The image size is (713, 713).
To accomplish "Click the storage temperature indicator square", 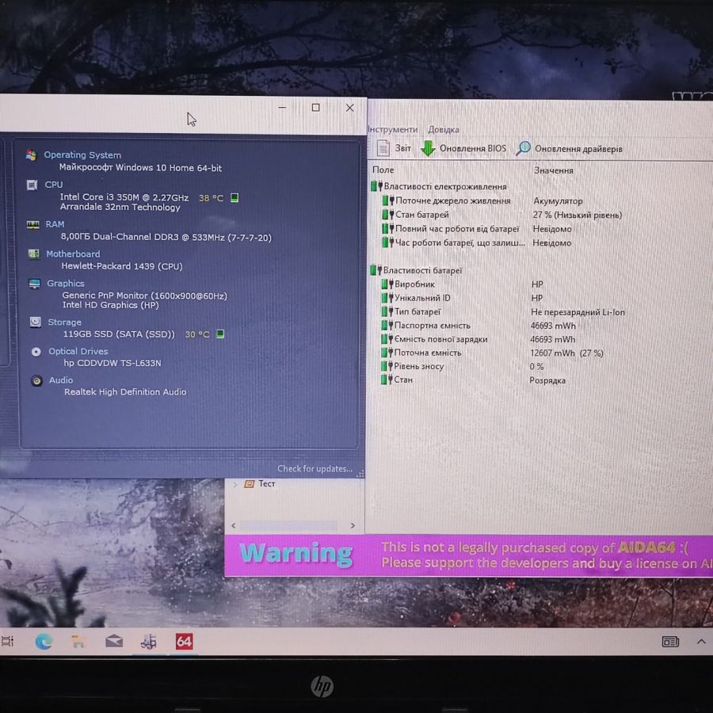I will click(x=220, y=334).
